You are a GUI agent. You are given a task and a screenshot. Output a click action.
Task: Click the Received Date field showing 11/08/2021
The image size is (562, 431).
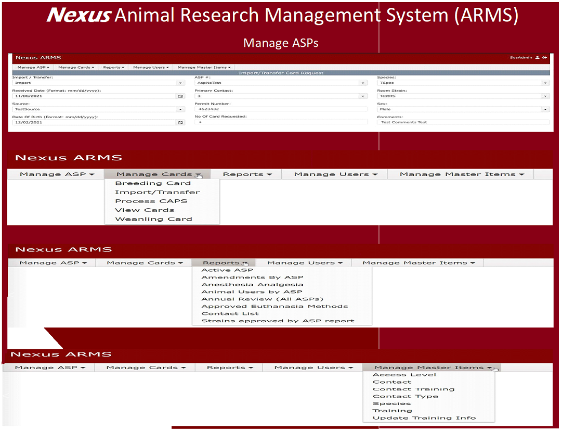pos(95,96)
